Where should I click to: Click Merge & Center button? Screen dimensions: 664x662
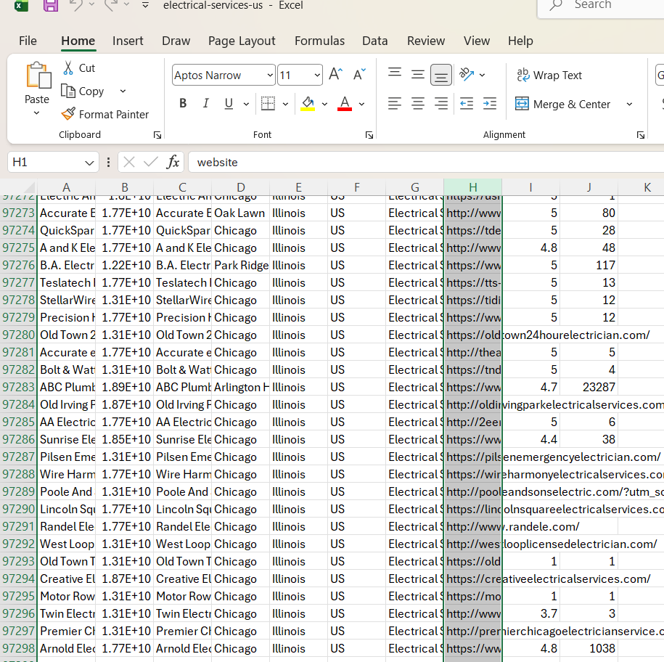(x=563, y=104)
